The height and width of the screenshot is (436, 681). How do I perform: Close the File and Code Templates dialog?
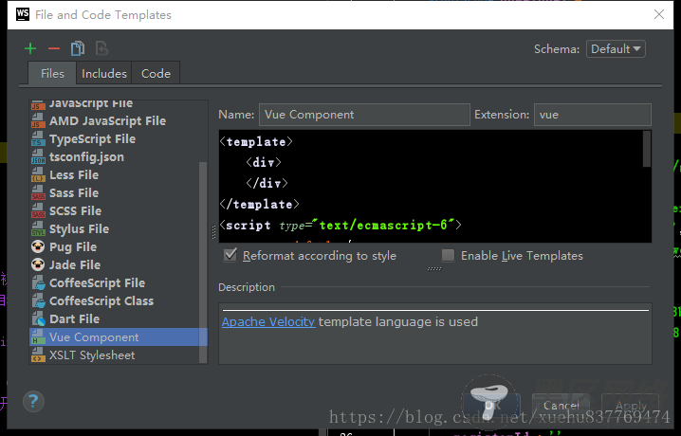tap(659, 14)
